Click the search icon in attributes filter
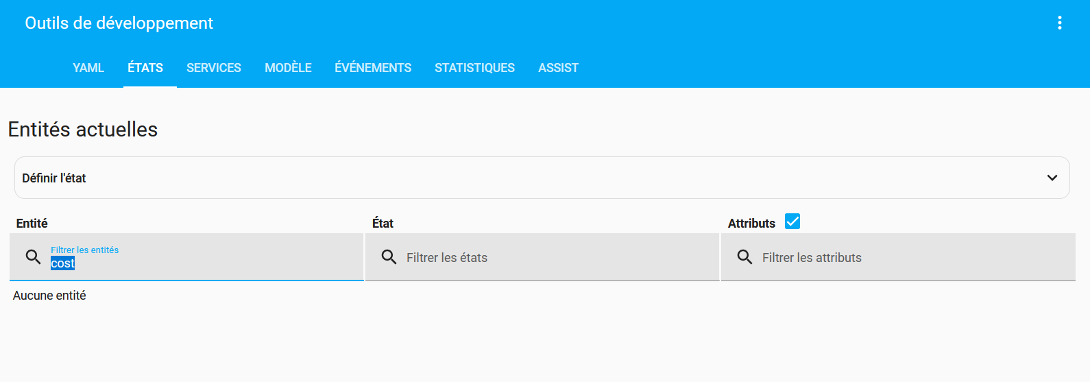1090x382 pixels. 744,257
